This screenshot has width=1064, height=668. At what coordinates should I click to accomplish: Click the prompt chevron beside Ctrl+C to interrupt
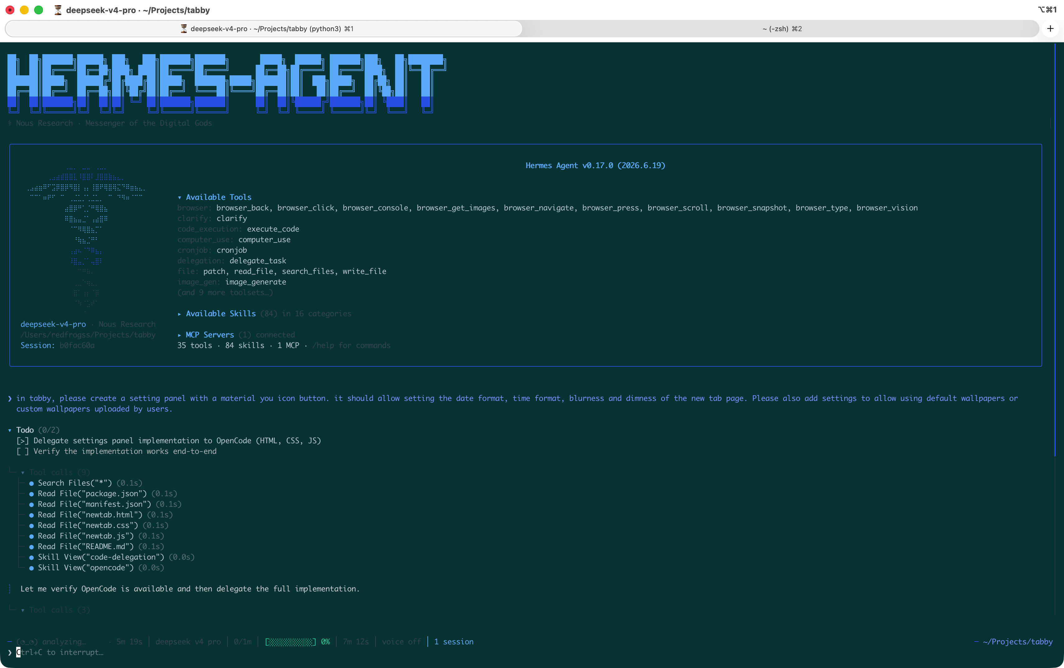pyautogui.click(x=10, y=652)
